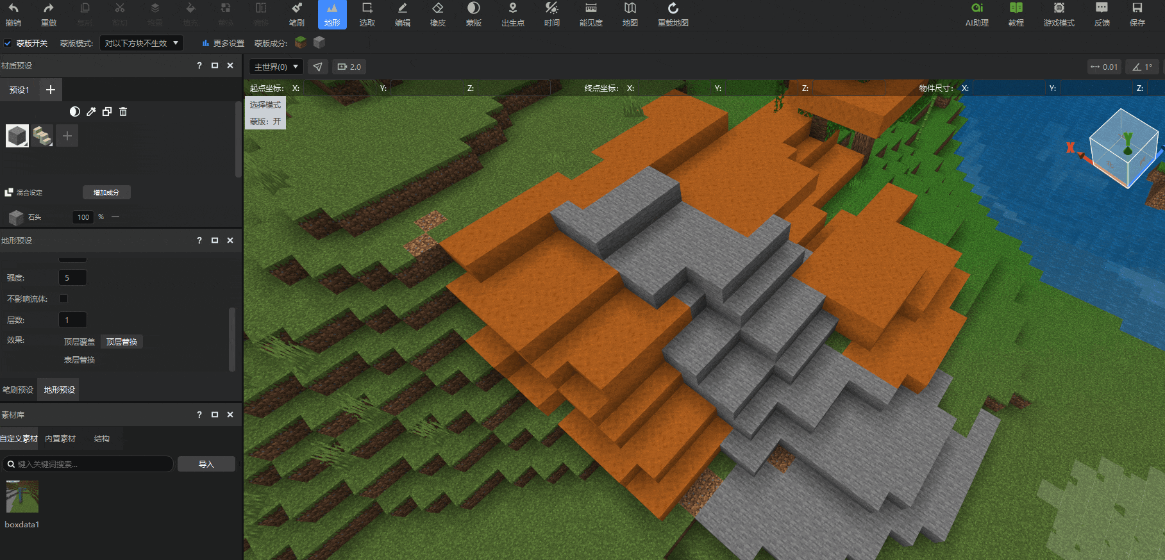This screenshot has width=1165, height=560.
Task: Switch to the 地形预设 tab
Action: pyautogui.click(x=59, y=390)
